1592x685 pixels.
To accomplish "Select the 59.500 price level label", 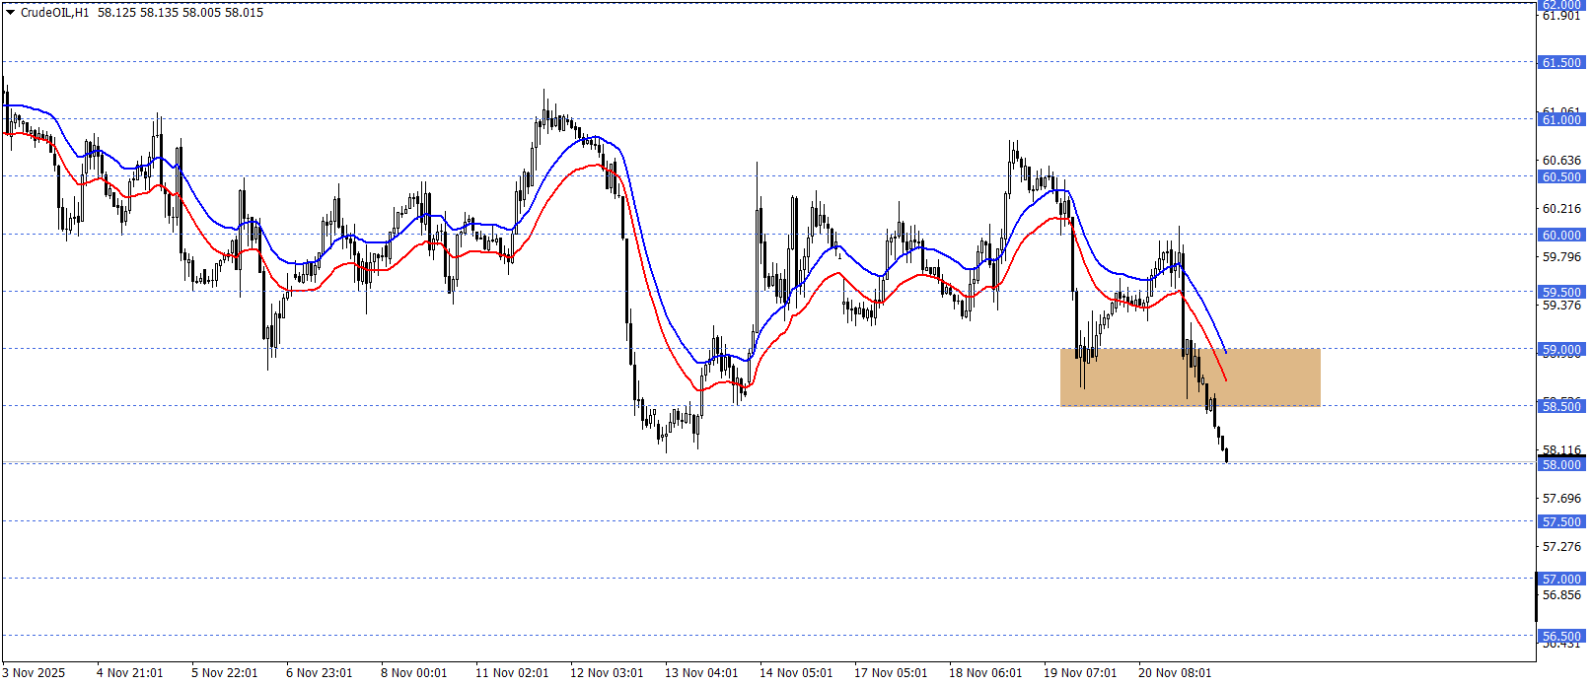I will (1560, 292).
